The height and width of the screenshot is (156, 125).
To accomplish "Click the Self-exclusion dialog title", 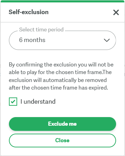I will [x=29, y=12].
